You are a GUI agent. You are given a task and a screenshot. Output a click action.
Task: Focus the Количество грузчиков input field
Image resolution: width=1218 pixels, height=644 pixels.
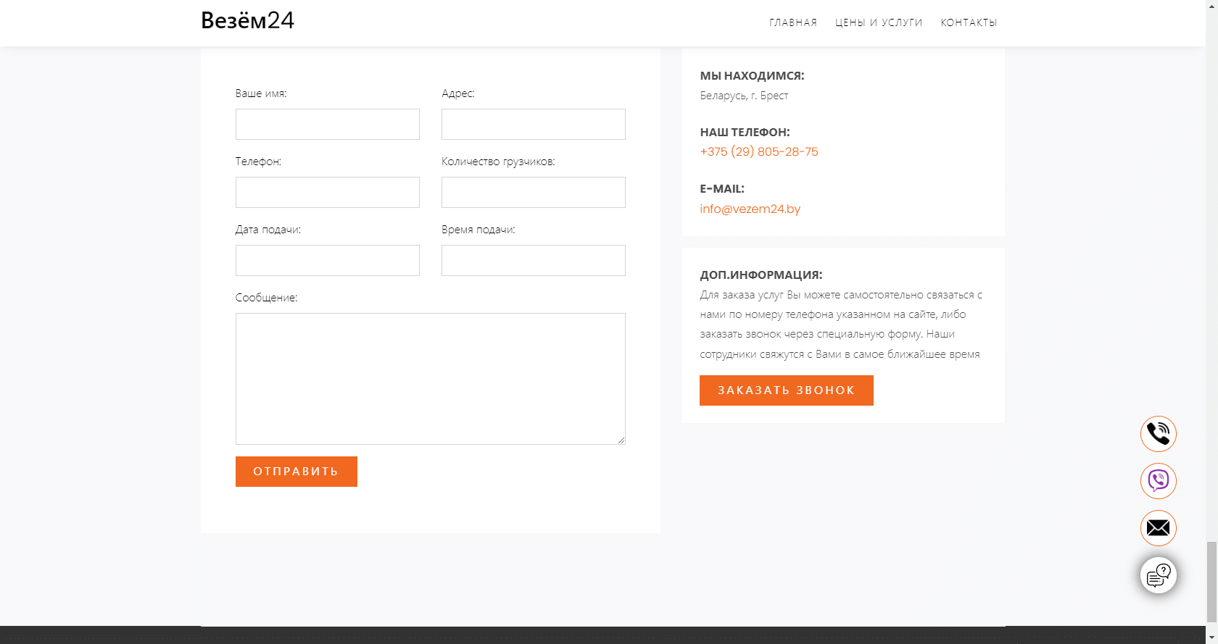point(534,193)
